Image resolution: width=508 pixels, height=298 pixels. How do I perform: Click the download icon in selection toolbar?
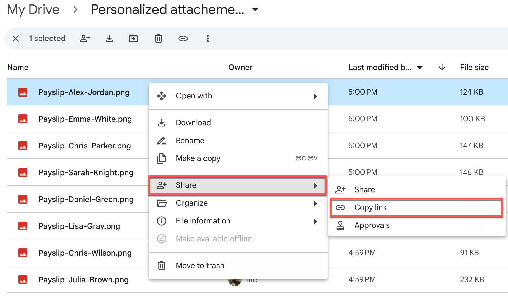tap(109, 39)
